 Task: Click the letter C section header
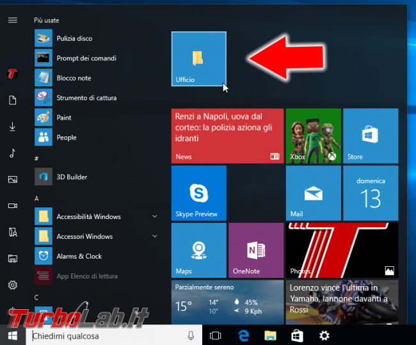tap(36, 298)
